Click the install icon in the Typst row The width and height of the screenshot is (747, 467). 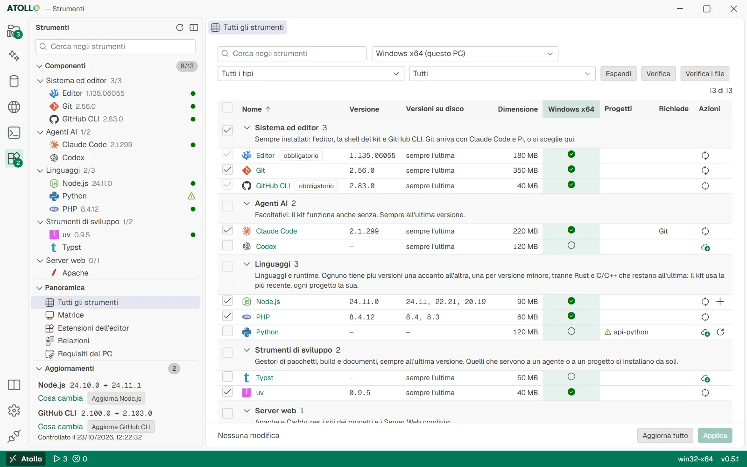tap(705, 378)
